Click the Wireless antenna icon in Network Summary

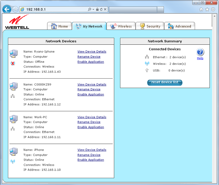[147, 63]
